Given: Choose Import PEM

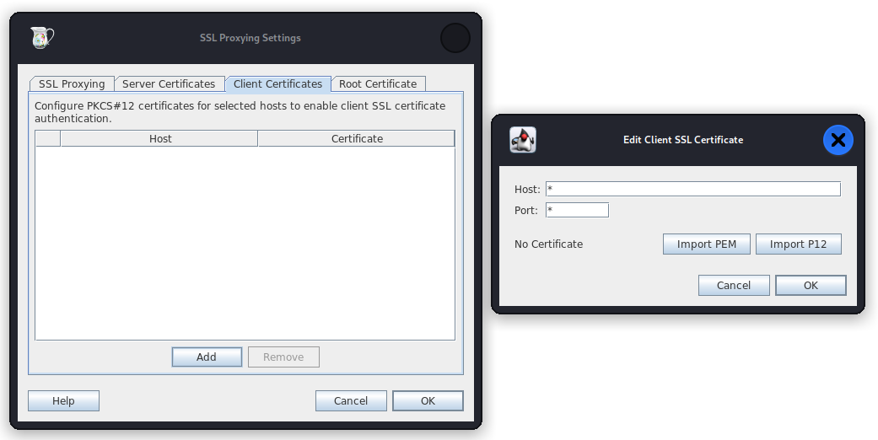Looking at the screenshot, I should coord(707,244).
